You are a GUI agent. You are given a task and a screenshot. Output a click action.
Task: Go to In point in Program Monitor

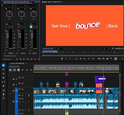click(77, 59)
